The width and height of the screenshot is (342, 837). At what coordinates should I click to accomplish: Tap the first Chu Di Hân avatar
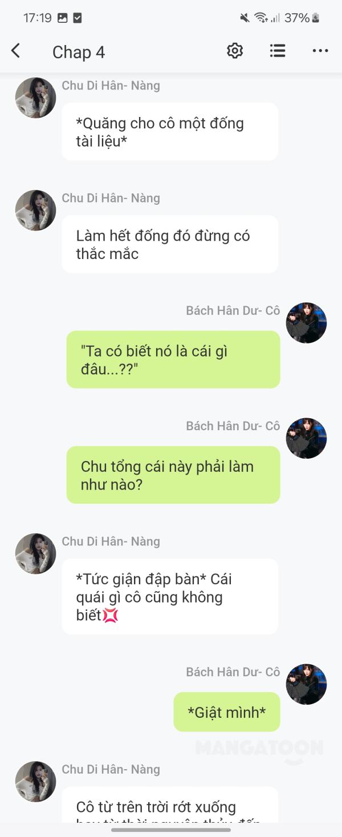pos(35,98)
